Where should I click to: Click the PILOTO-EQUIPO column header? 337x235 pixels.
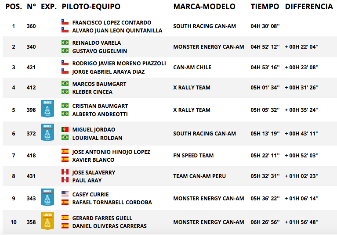pos(91,7)
